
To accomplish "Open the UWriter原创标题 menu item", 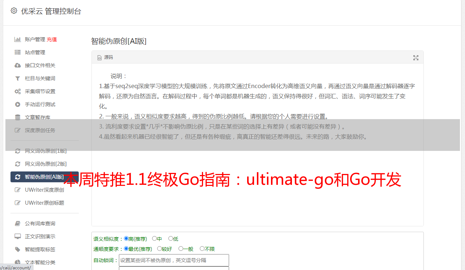I will tap(44, 203).
